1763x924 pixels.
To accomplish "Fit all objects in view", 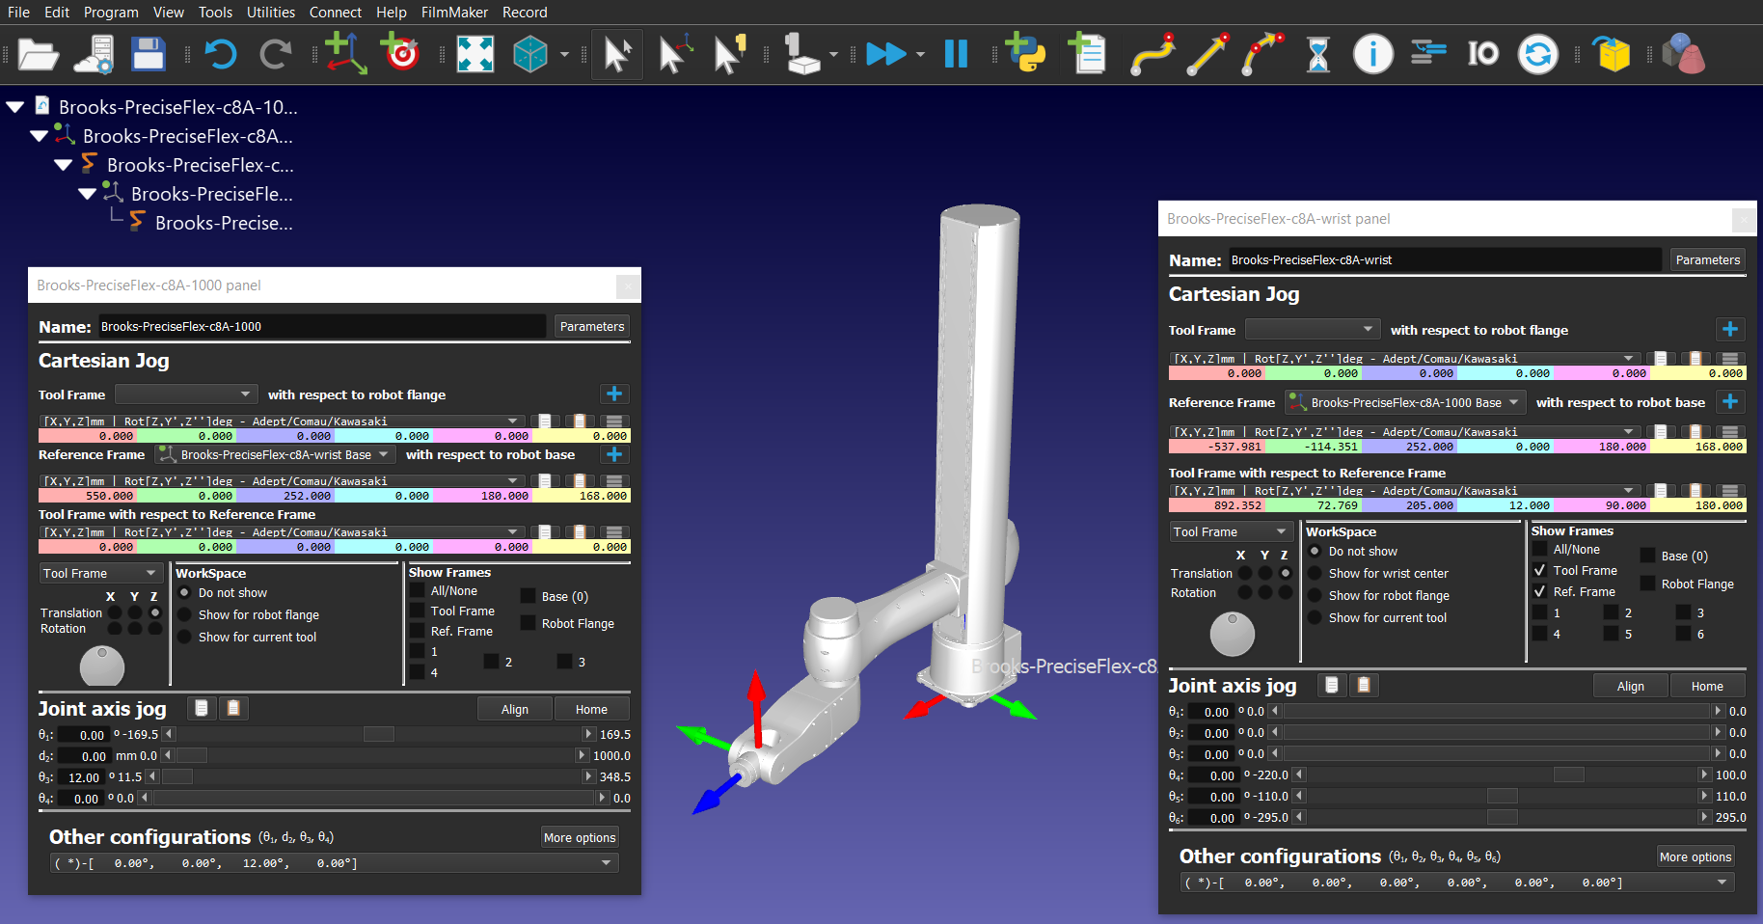I will [475, 54].
